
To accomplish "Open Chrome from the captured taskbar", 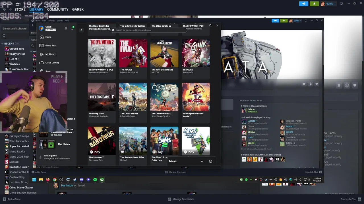I will tap(54, 180).
